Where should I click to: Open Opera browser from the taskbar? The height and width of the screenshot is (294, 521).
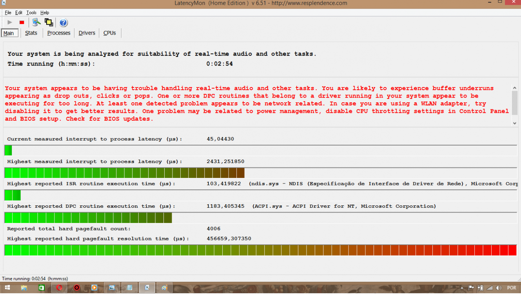(x=59, y=288)
